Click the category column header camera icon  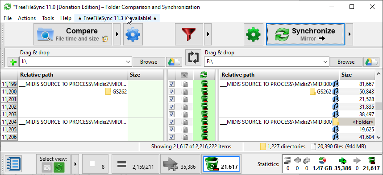click(184, 75)
